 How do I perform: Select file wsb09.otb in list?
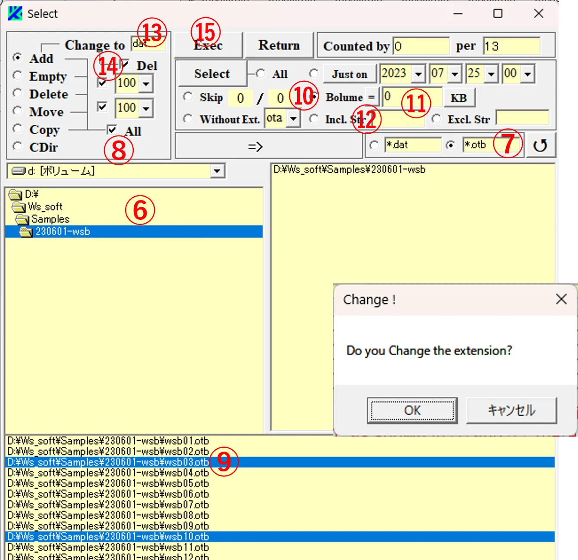[280, 526]
